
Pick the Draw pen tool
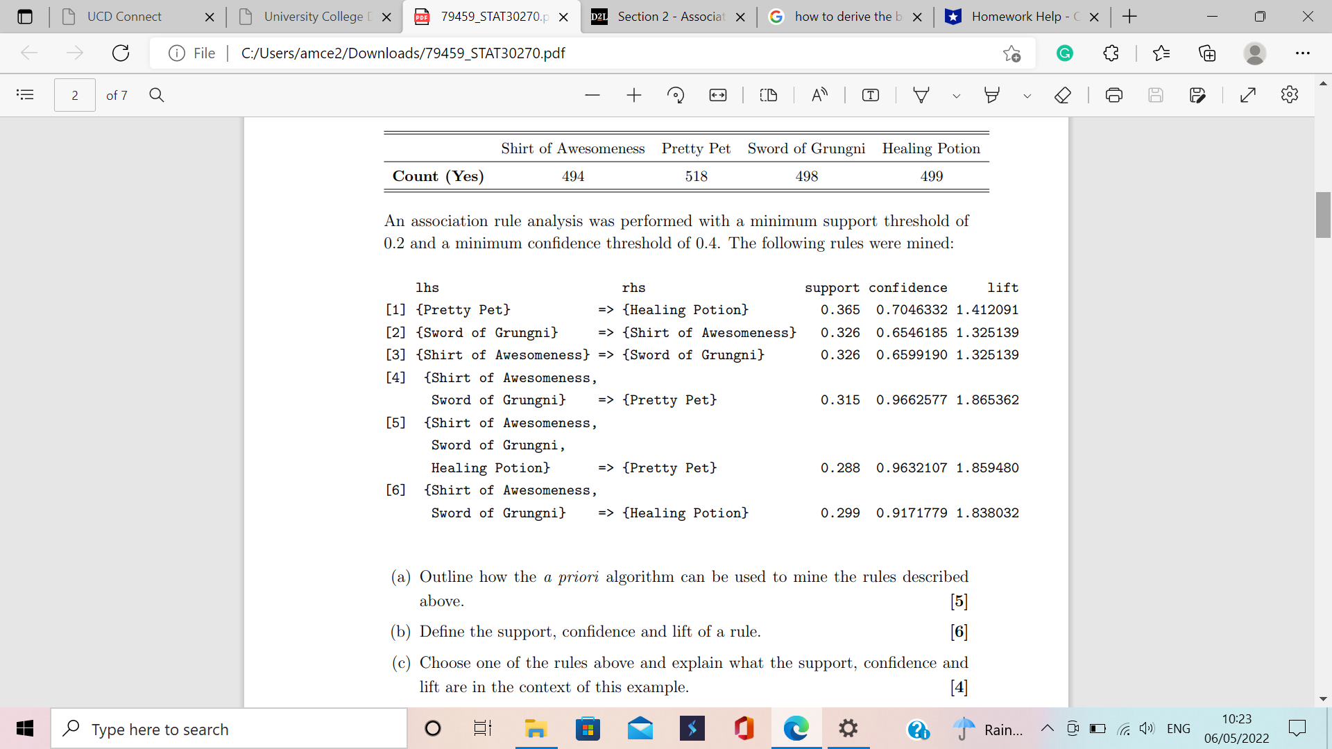pos(921,95)
